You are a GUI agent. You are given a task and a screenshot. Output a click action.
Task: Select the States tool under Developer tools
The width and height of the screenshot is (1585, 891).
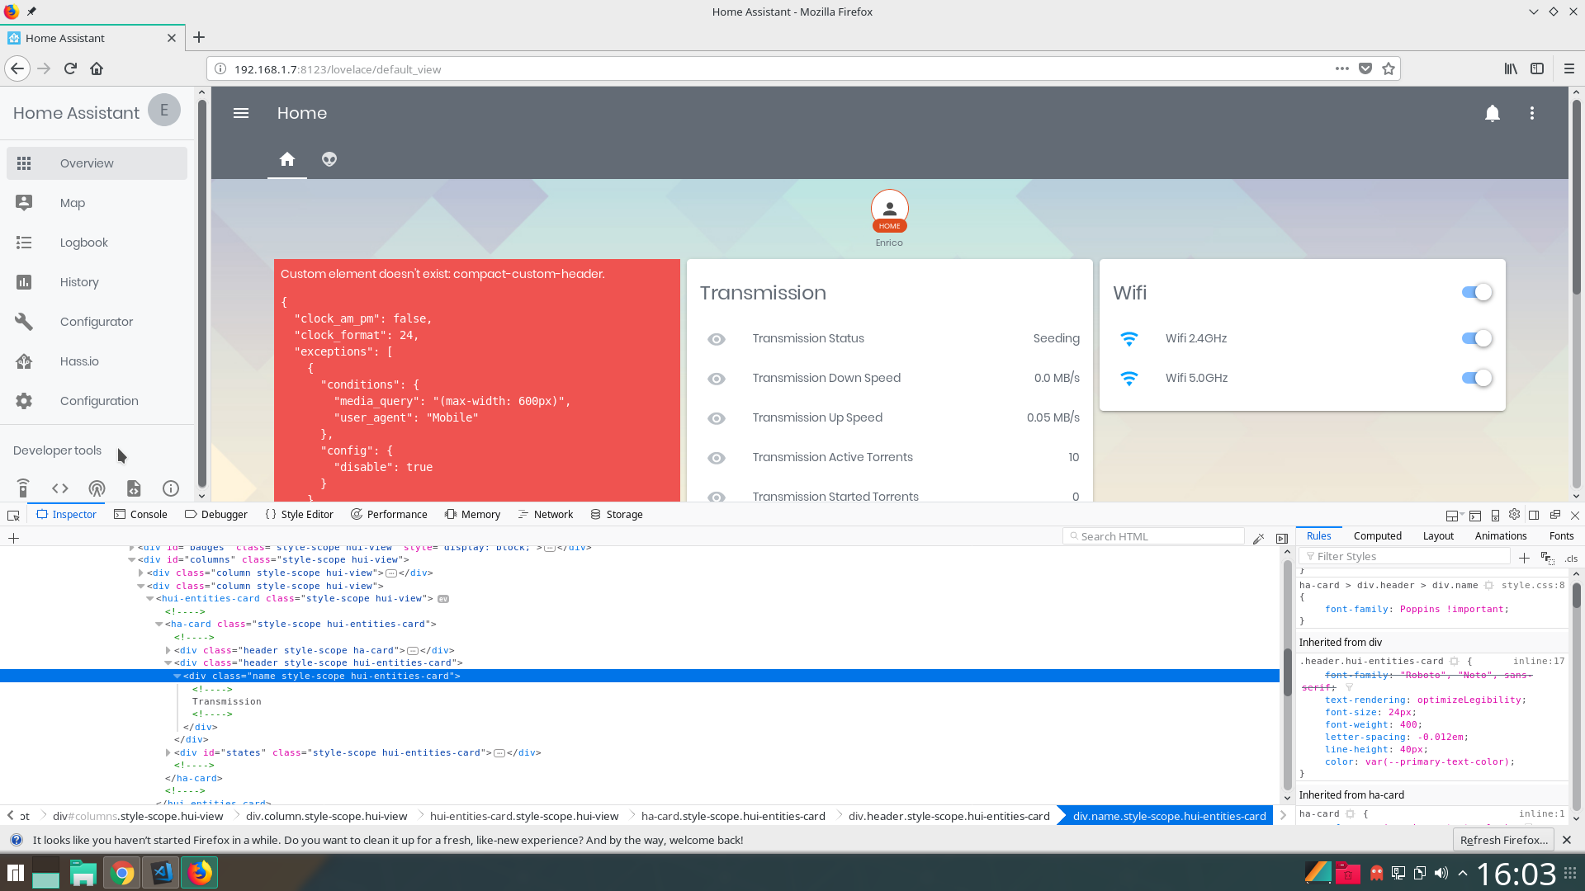click(59, 488)
